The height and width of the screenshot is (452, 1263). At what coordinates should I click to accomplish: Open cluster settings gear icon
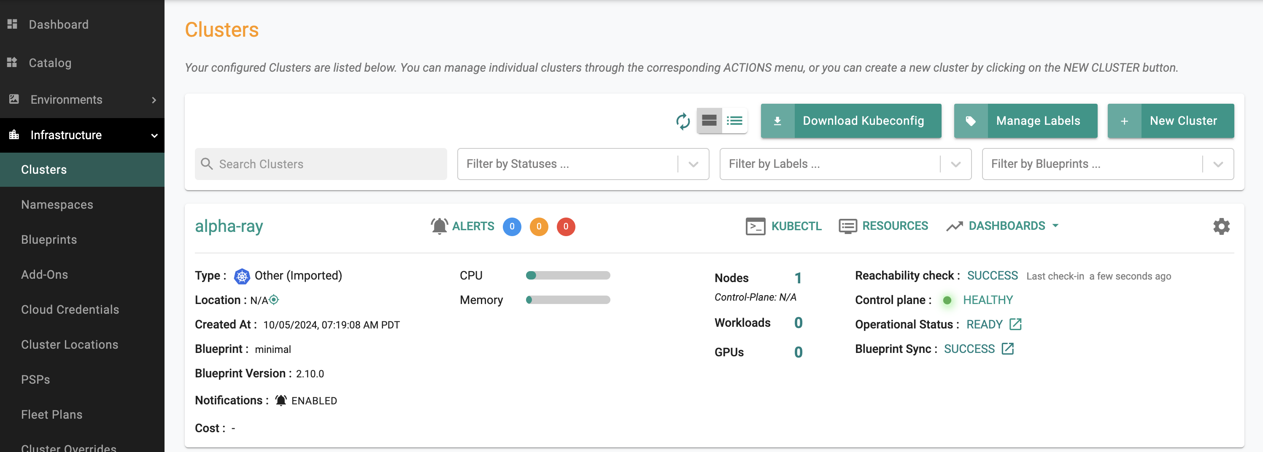(1221, 226)
